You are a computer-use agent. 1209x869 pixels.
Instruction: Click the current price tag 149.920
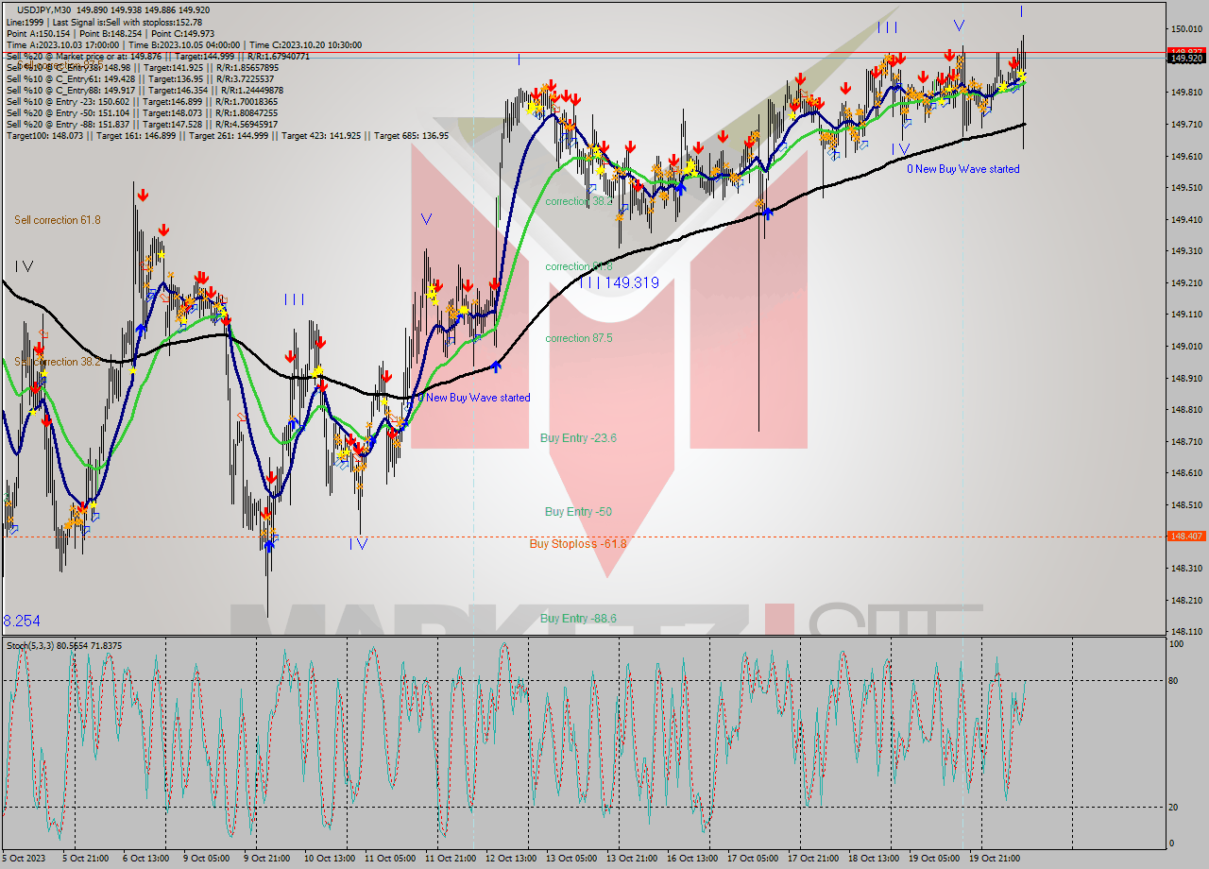click(1186, 59)
